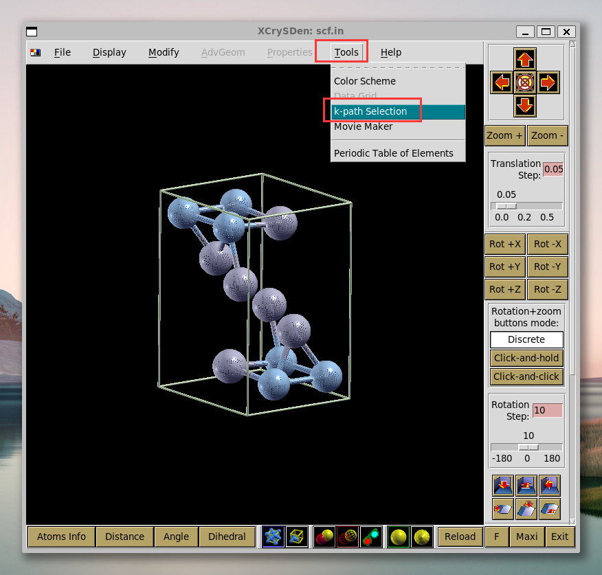Click the Zoom - button
602x575 pixels.
(x=548, y=135)
